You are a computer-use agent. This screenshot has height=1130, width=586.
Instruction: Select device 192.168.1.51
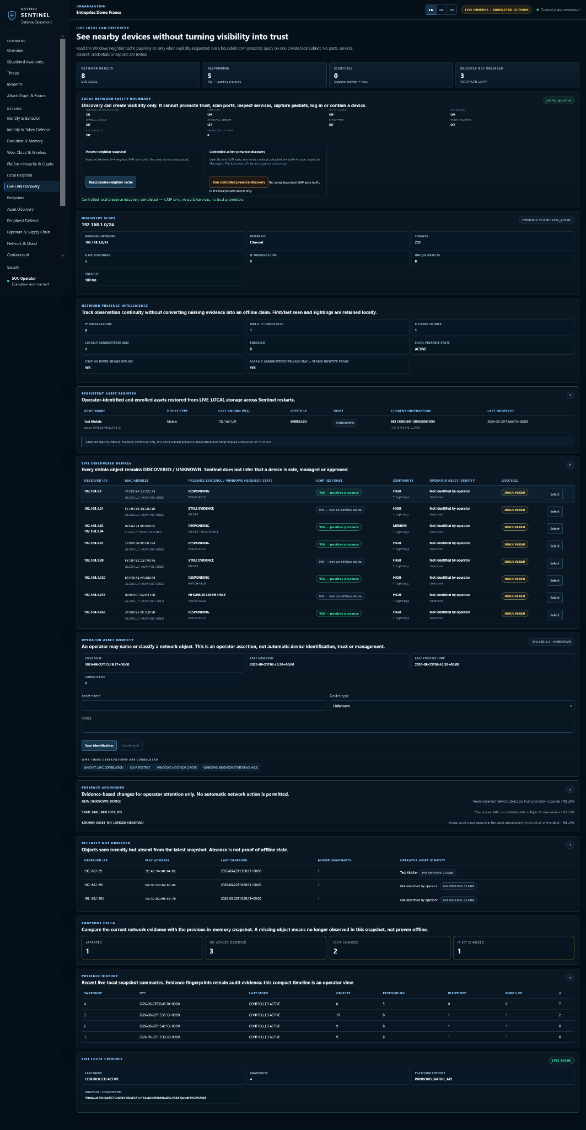coord(555,511)
